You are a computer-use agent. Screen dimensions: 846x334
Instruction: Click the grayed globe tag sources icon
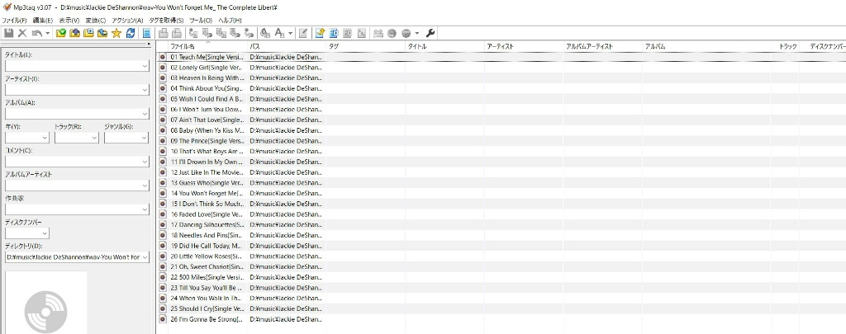406,33
